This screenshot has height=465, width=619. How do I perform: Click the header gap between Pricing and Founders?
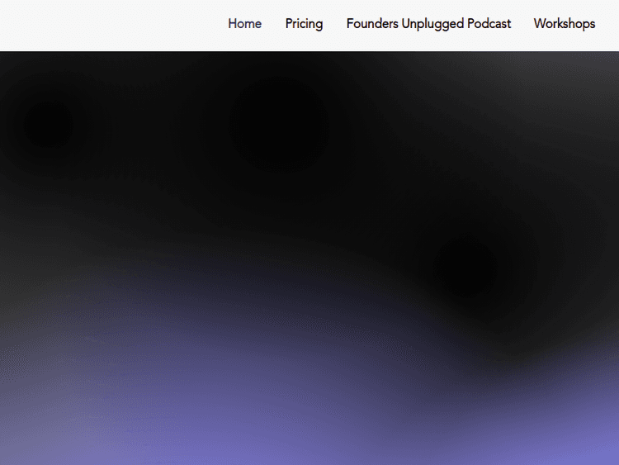334,24
